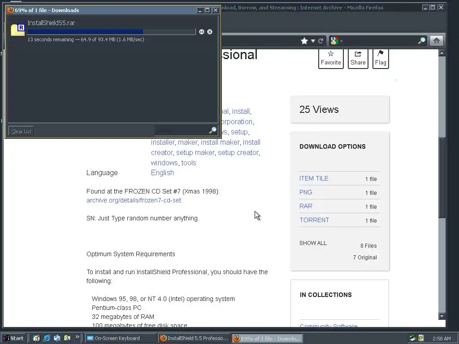Add item to Favorites
Screen dimensions: 459x344
(x=331, y=58)
